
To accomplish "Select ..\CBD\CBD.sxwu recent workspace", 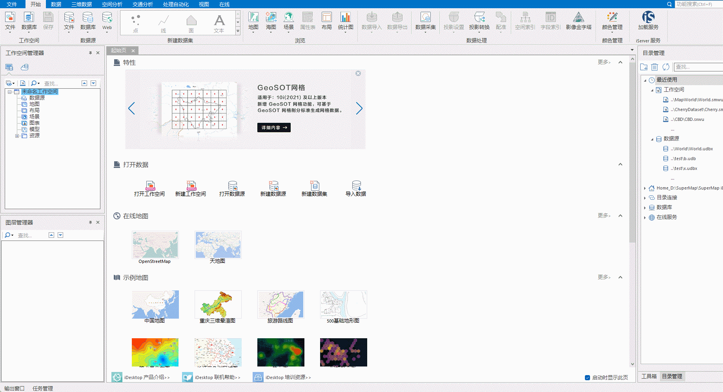I will (687, 119).
